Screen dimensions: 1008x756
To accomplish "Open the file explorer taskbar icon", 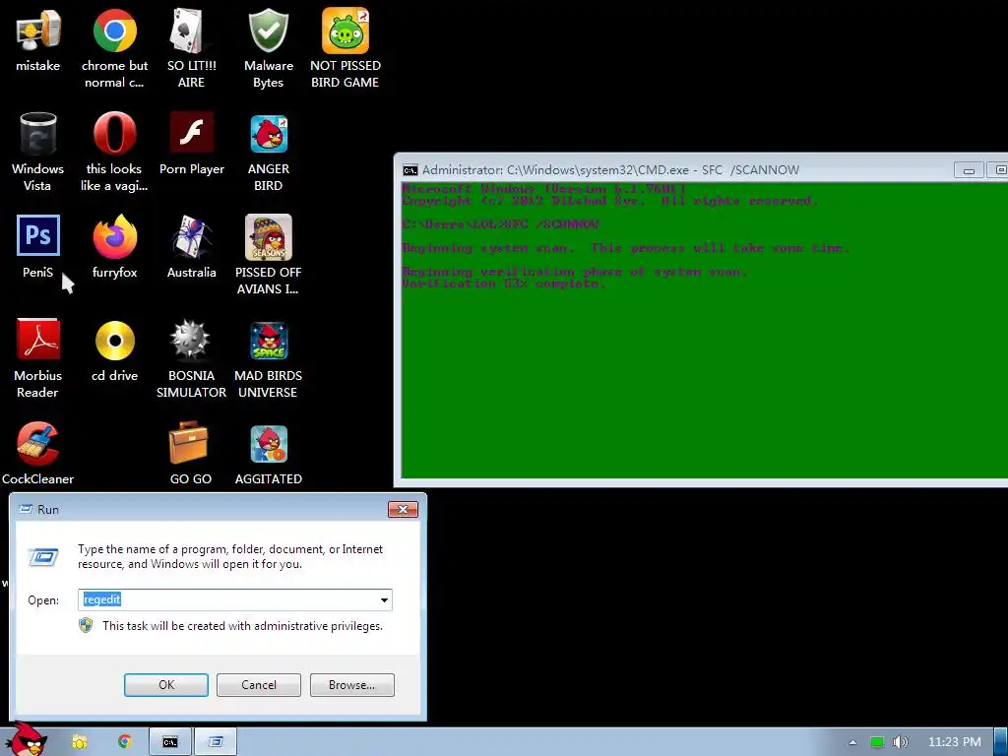I will 80,742.
